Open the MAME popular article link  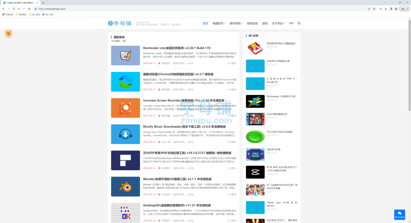tap(278, 61)
